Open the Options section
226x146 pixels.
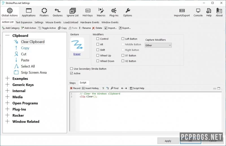[128, 12]
